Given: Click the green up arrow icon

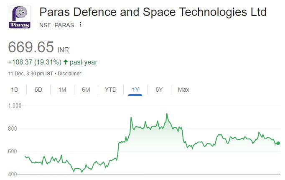Looking at the screenshot, I should (66, 62).
